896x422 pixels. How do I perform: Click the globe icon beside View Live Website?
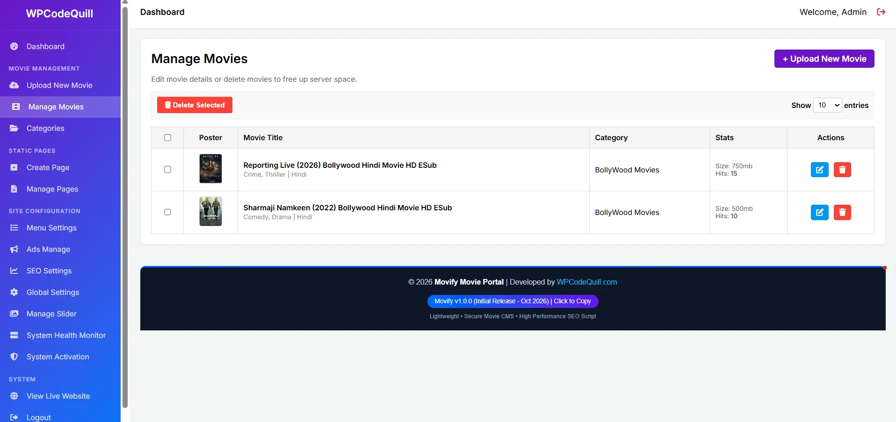[x=14, y=396]
